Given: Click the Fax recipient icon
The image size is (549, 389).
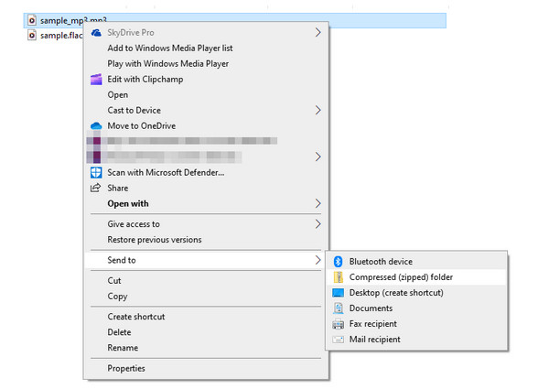Looking at the screenshot, I should (x=339, y=324).
